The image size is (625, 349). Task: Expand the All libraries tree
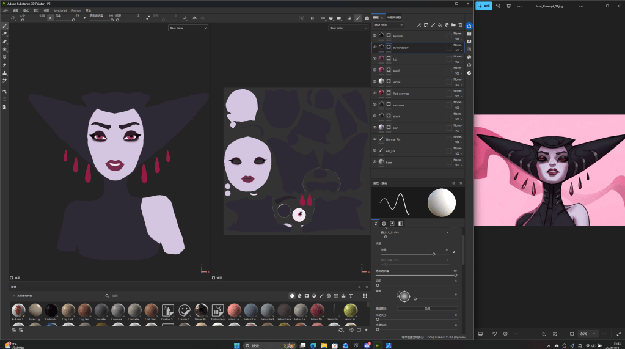(13, 295)
